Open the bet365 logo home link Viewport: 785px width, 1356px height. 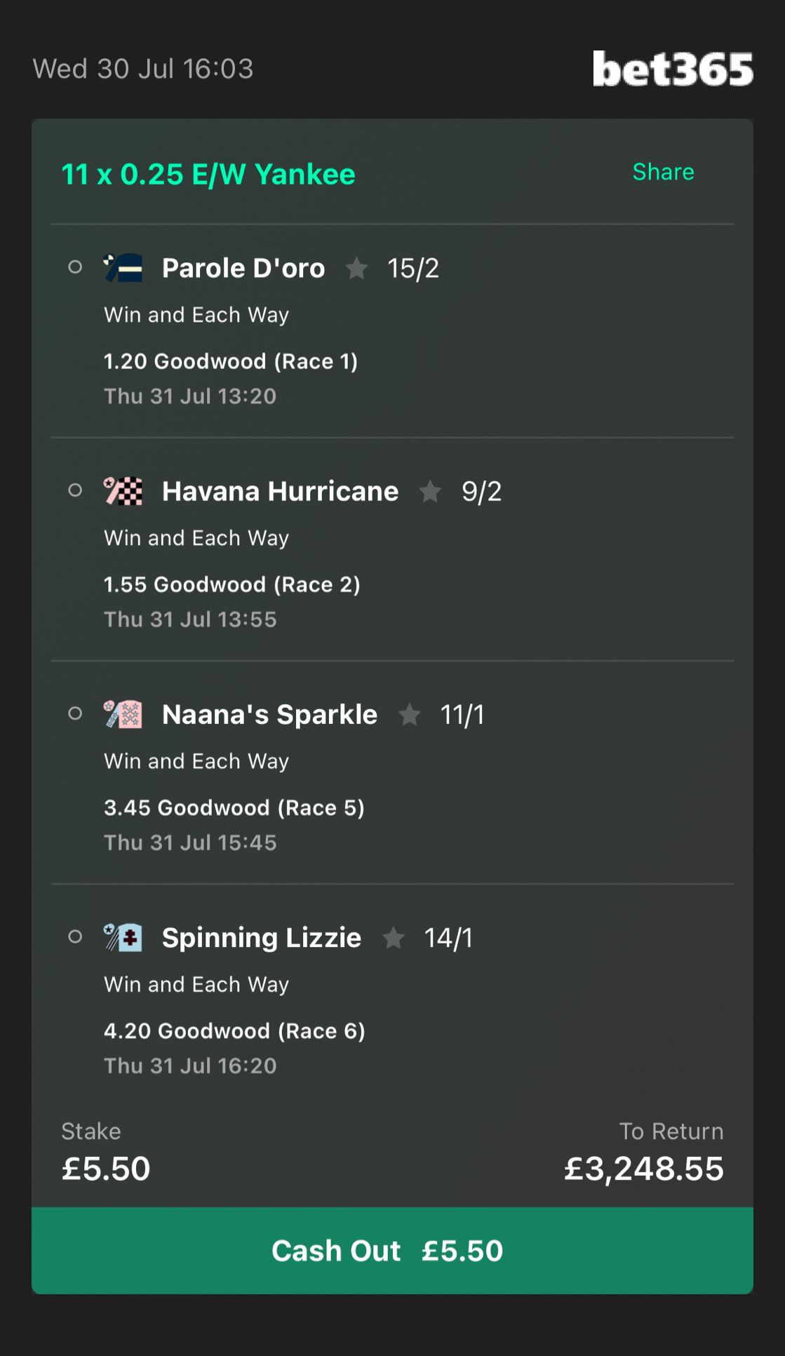coord(673,69)
